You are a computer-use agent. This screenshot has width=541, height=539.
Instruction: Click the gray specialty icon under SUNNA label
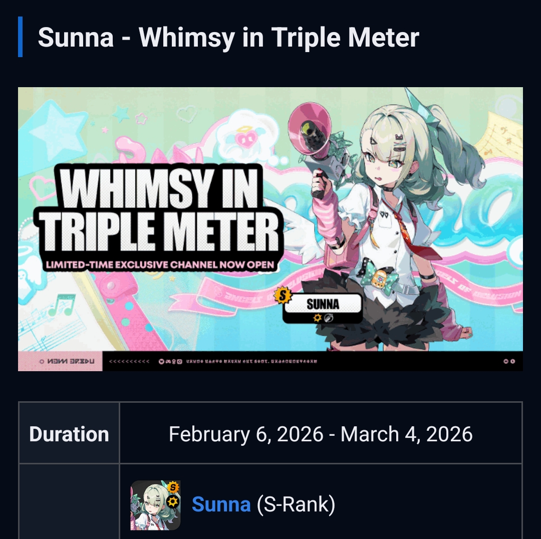click(x=329, y=318)
